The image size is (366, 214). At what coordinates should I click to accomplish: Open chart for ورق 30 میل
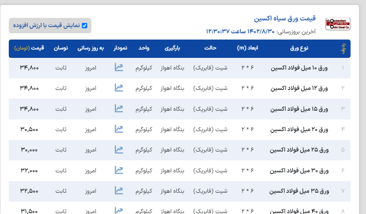119,170
